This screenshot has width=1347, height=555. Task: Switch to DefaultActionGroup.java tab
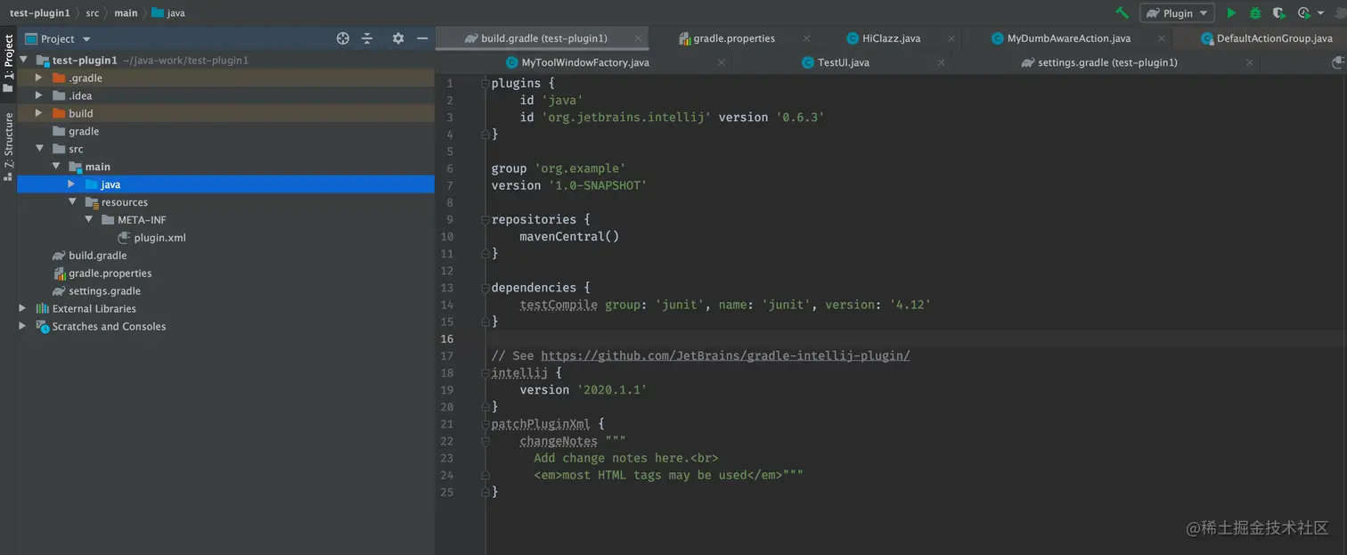click(1267, 38)
